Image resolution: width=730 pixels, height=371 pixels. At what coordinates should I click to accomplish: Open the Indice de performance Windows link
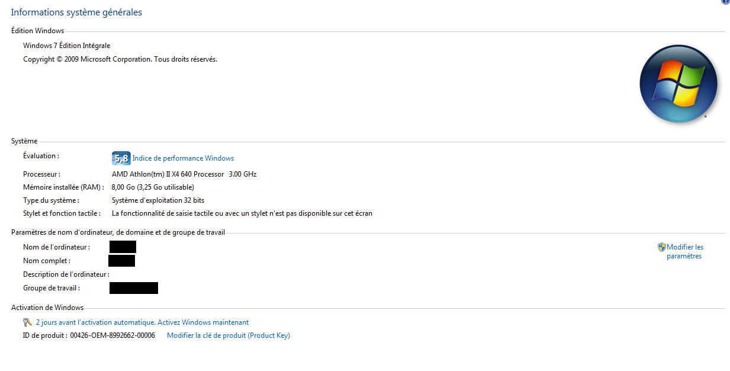[183, 158]
